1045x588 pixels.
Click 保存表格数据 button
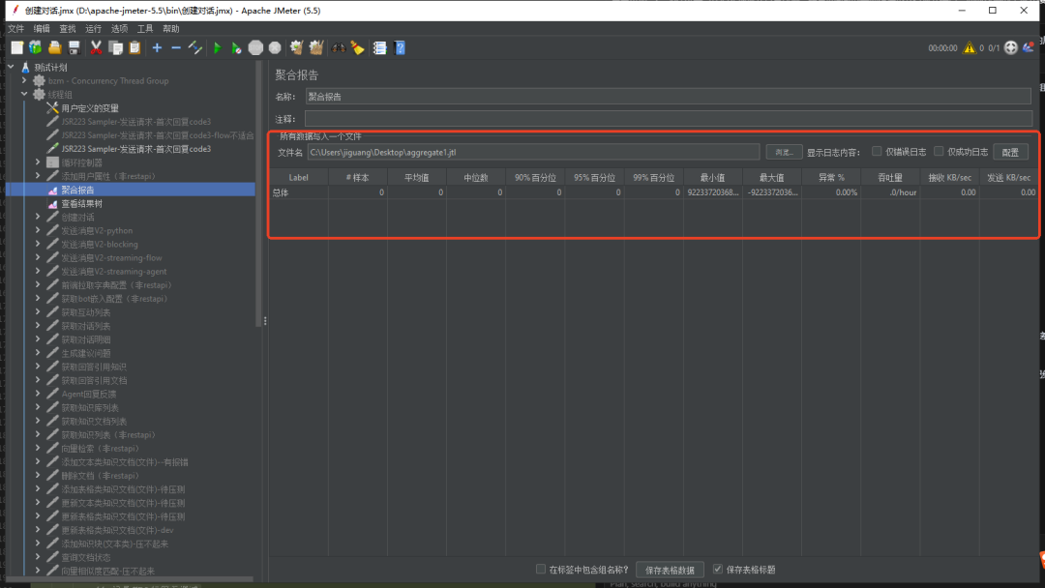tap(670, 570)
